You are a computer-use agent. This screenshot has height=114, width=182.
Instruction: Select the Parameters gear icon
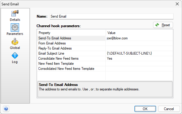[x=15, y=27]
